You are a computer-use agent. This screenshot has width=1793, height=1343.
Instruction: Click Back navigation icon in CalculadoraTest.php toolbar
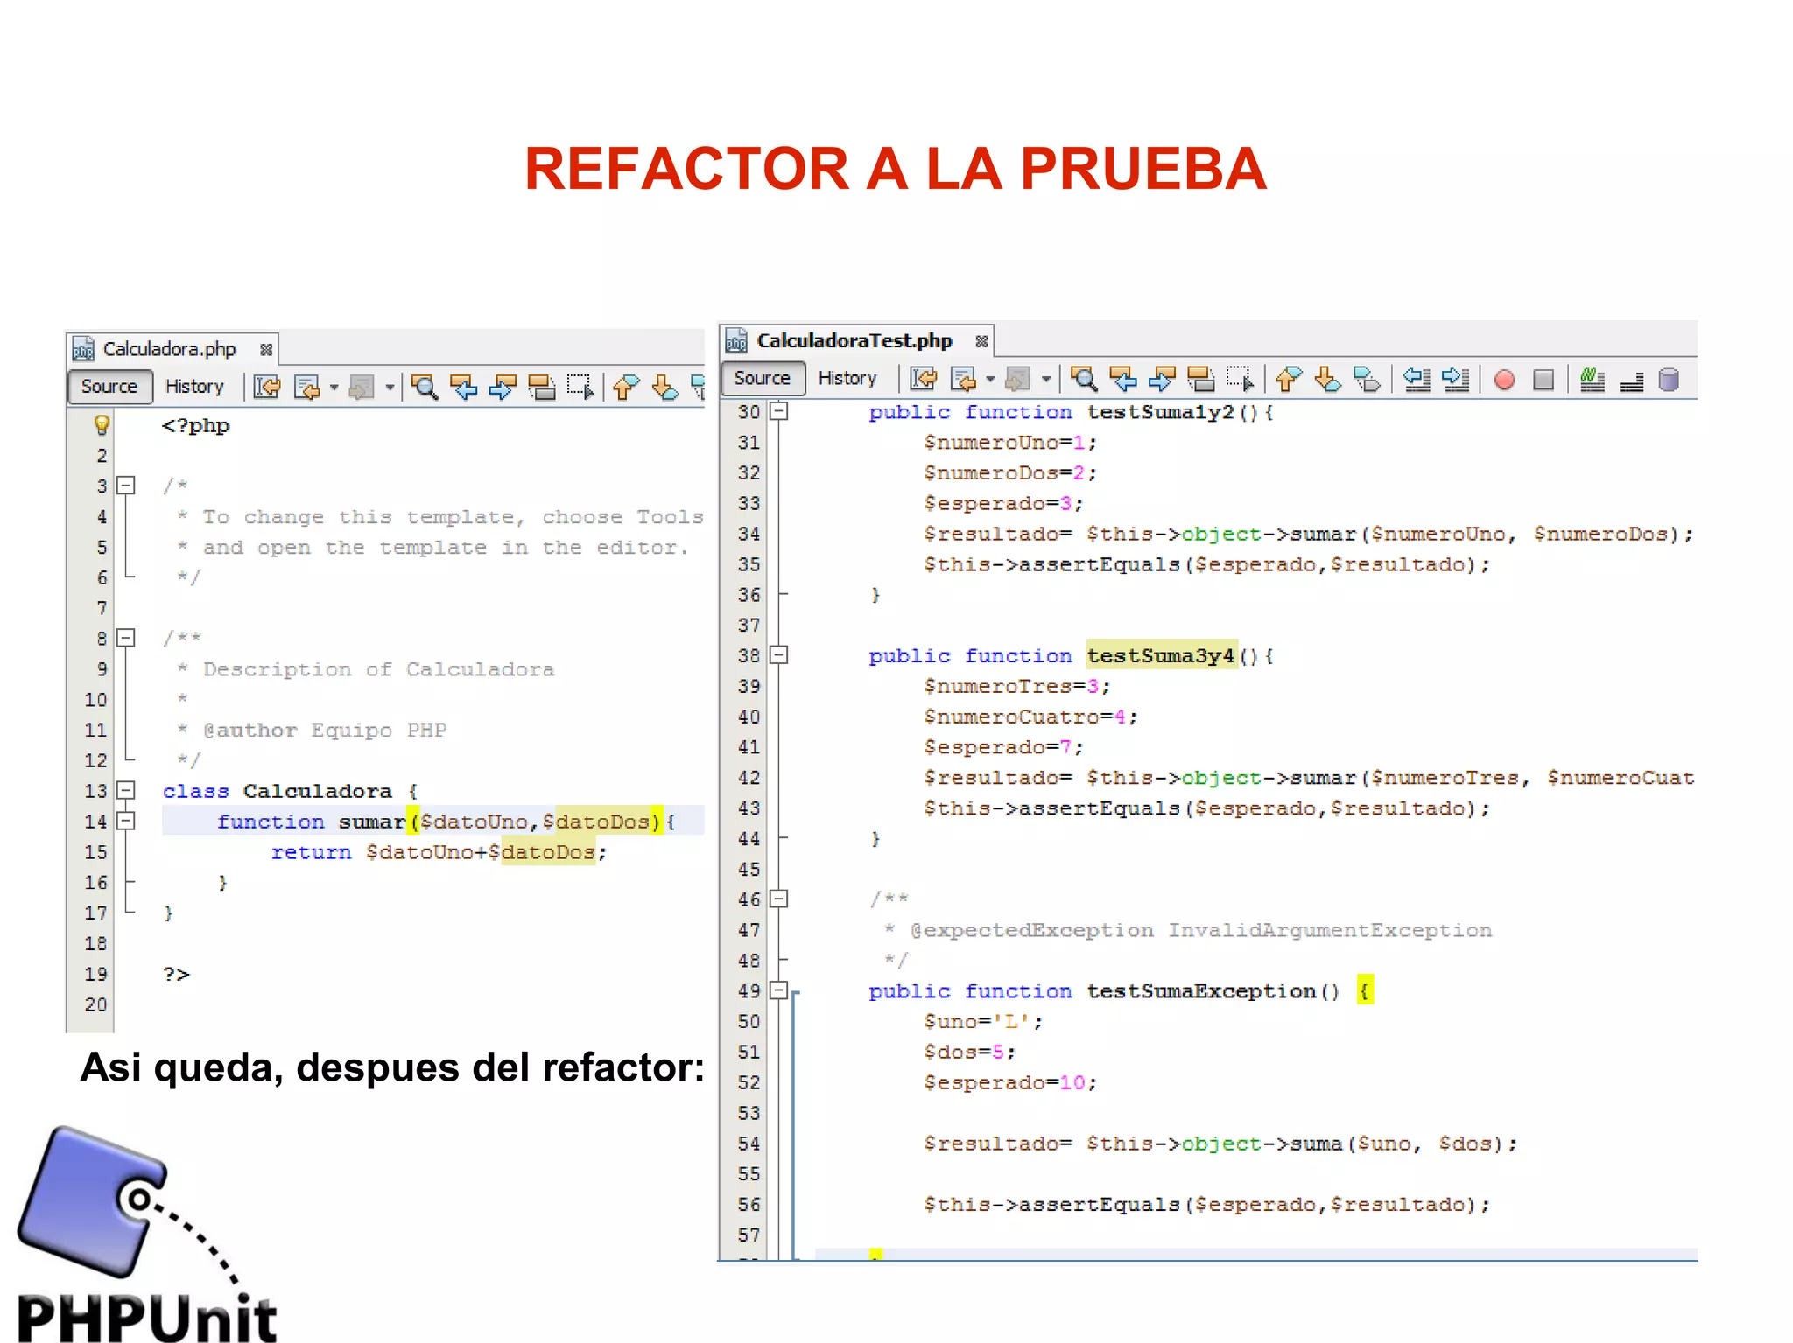pos(963,379)
